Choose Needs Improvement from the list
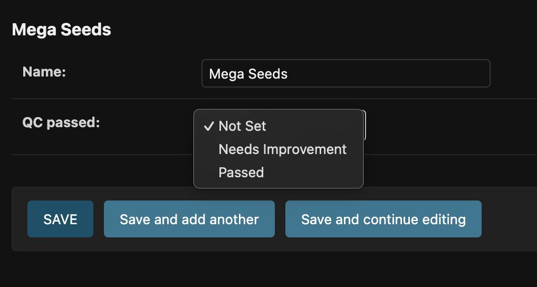The image size is (537, 287). coord(282,149)
